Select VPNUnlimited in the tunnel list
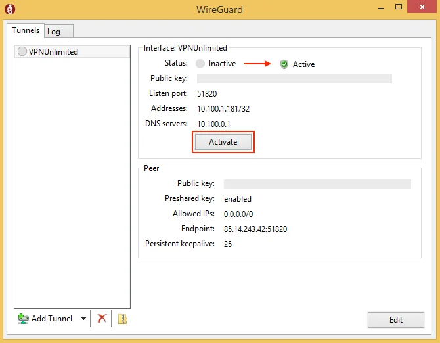The height and width of the screenshot is (343, 440). click(x=53, y=52)
